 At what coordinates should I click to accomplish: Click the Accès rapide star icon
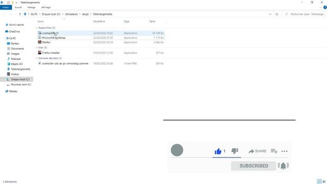coord(7,25)
